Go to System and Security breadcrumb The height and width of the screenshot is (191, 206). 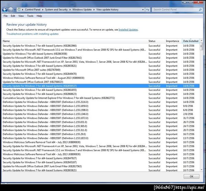point(56,10)
